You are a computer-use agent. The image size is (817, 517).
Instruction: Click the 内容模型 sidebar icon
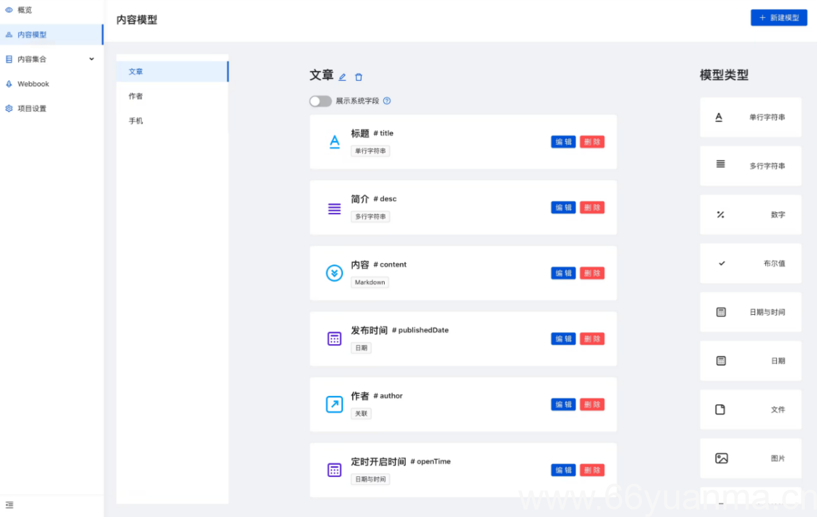click(9, 35)
